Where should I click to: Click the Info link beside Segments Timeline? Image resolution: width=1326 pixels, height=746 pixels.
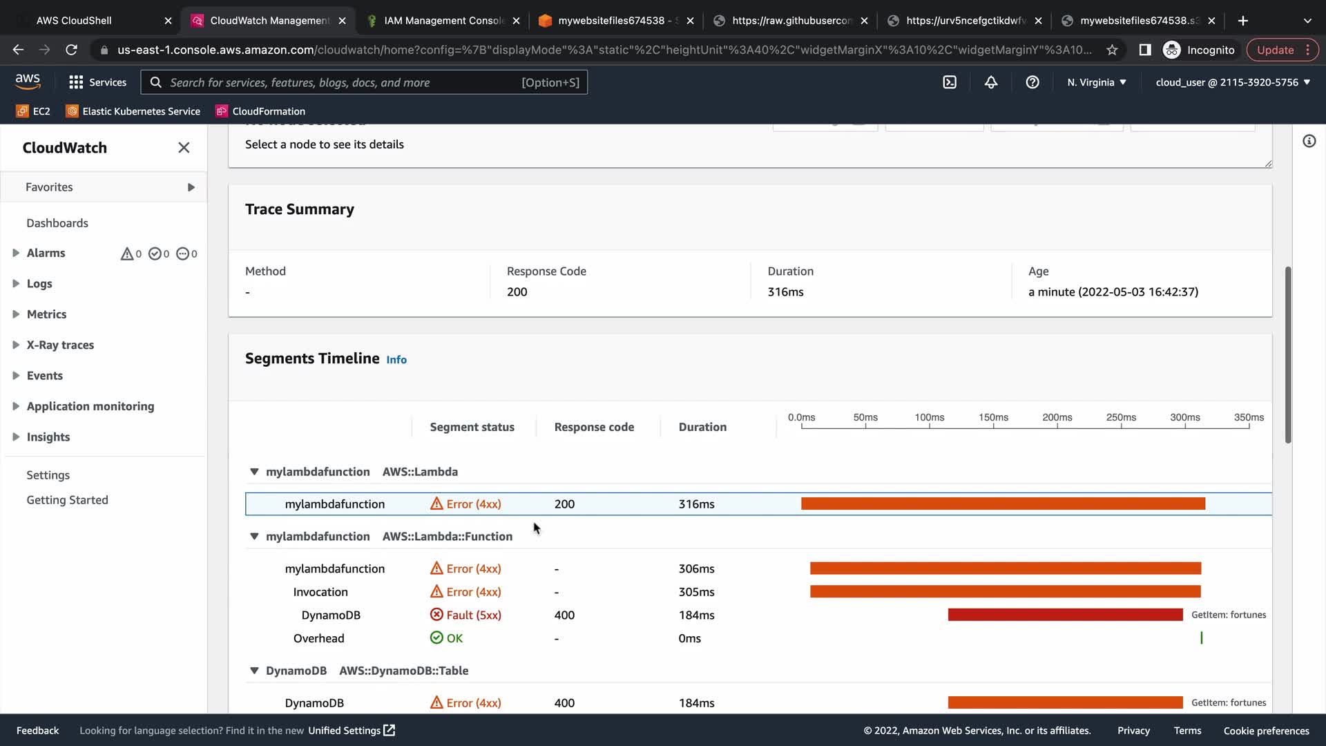point(396,360)
